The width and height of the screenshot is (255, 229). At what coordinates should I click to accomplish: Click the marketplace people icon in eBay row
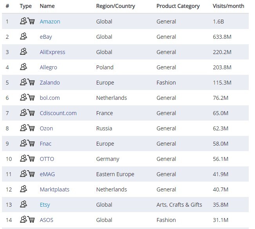point(24,36)
